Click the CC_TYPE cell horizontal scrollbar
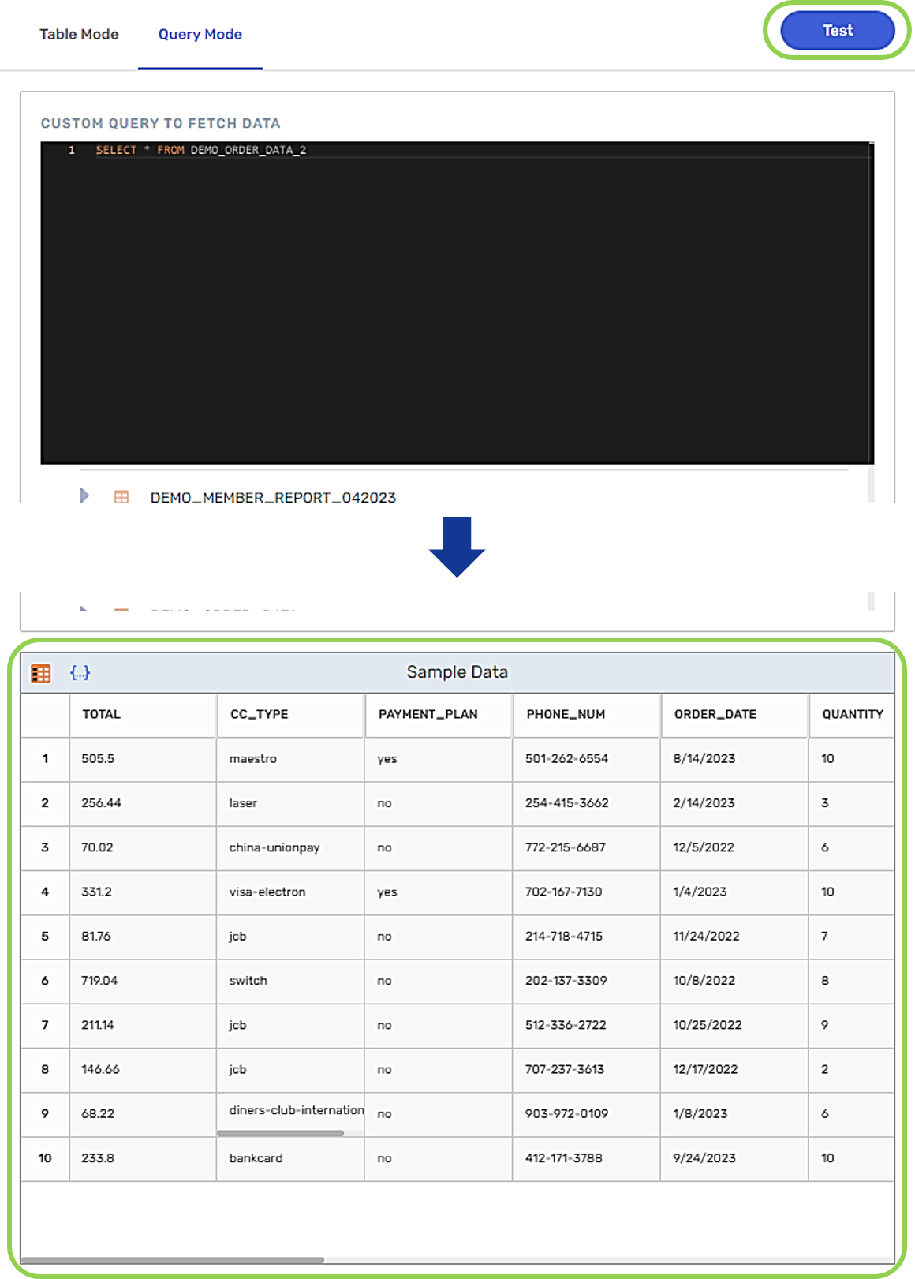This screenshot has height=1279, width=915. 281,1133
